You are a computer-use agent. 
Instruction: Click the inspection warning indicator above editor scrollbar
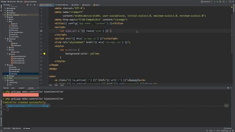232,7
